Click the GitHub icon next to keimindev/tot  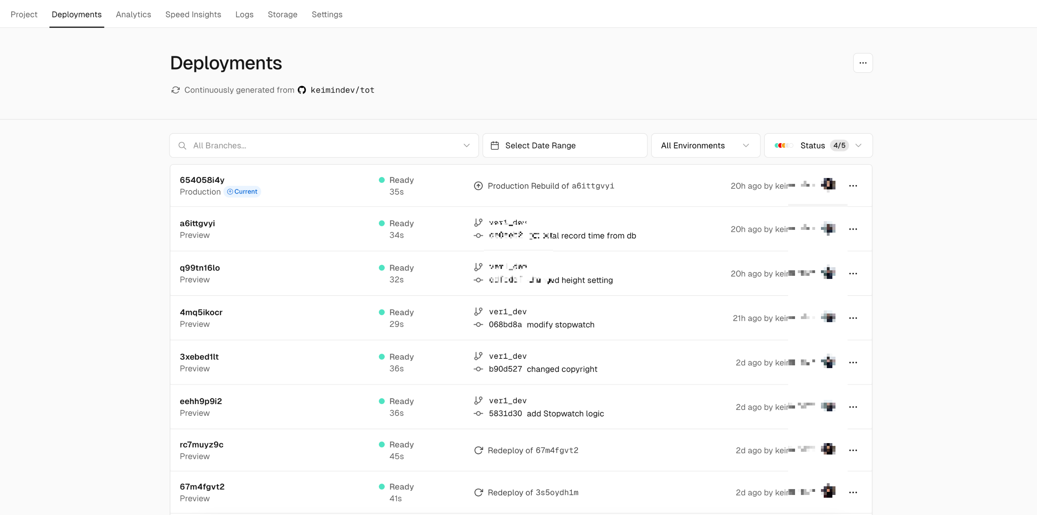tap(301, 90)
